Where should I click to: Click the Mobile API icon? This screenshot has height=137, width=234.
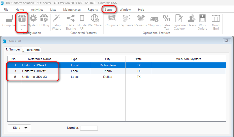(x=82, y=19)
